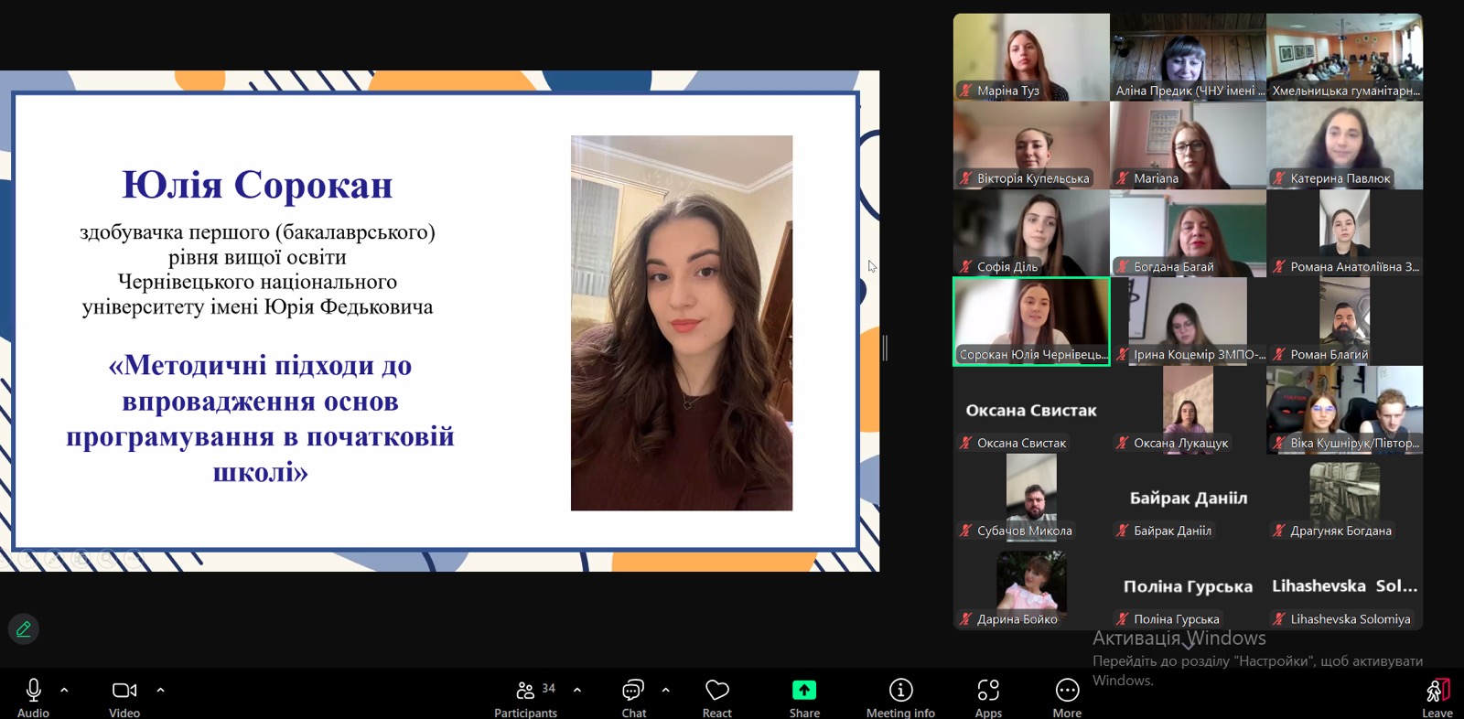Click the presenter photo on the slide
The image size is (1464, 719).
(x=682, y=323)
